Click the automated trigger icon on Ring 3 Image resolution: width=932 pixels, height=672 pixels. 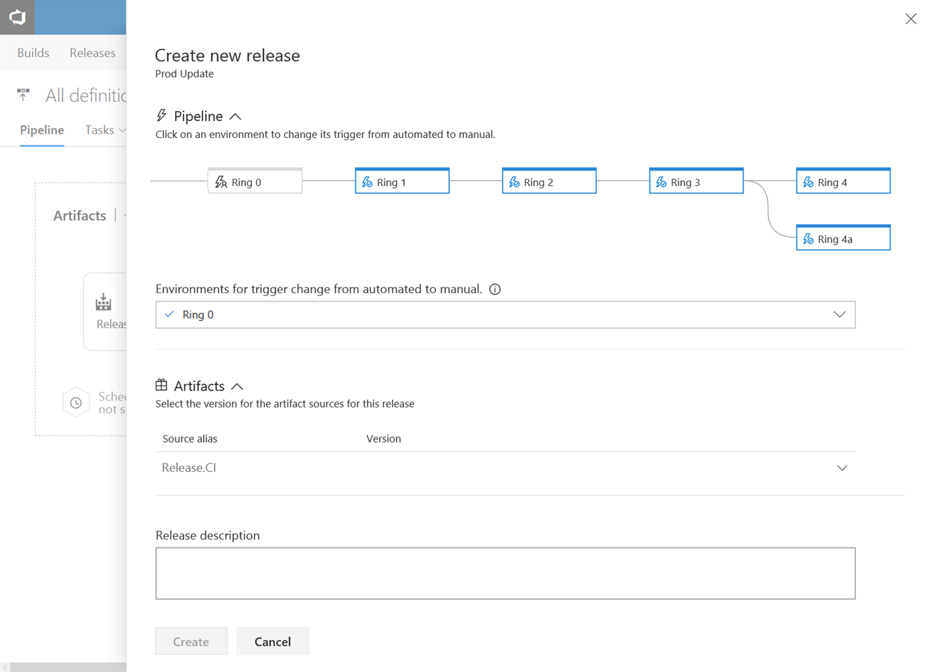click(x=661, y=182)
